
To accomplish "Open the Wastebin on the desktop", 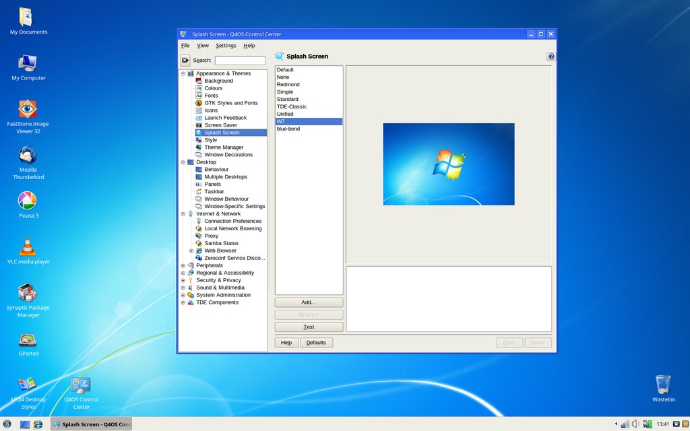I will pyautogui.click(x=663, y=385).
